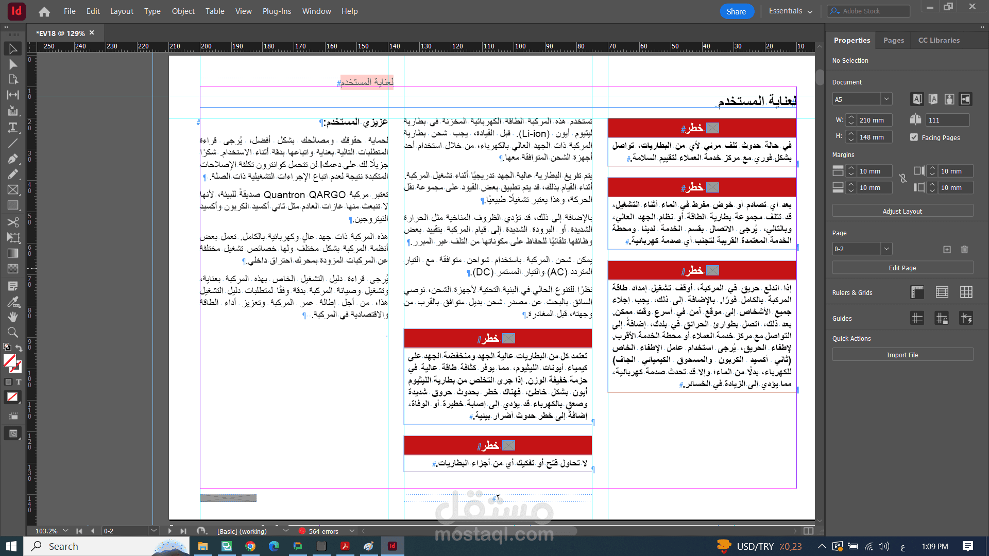The width and height of the screenshot is (989, 556).
Task: Click the Import File button
Action: (x=902, y=355)
